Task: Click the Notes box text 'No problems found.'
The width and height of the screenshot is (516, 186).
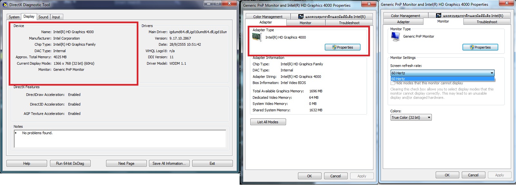Action: click(x=37, y=133)
